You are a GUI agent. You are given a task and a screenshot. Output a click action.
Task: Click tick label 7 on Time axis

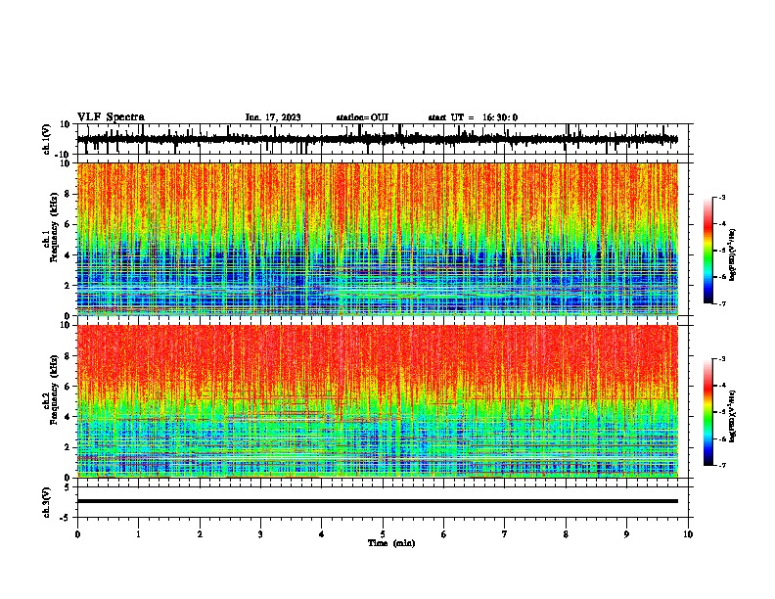point(505,534)
